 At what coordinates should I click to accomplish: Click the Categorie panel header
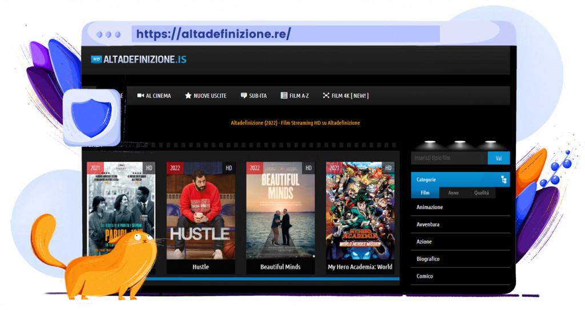460,179
